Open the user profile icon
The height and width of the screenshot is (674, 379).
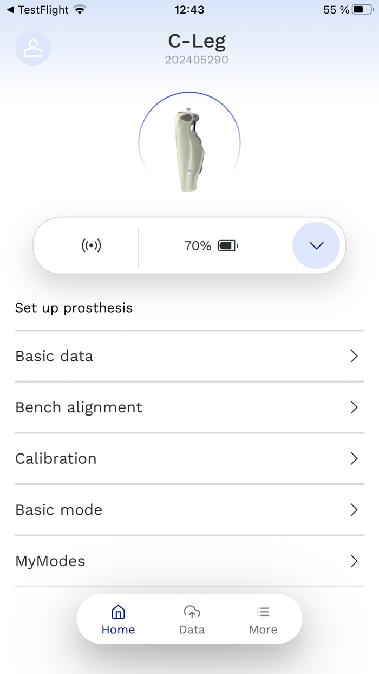point(33,48)
